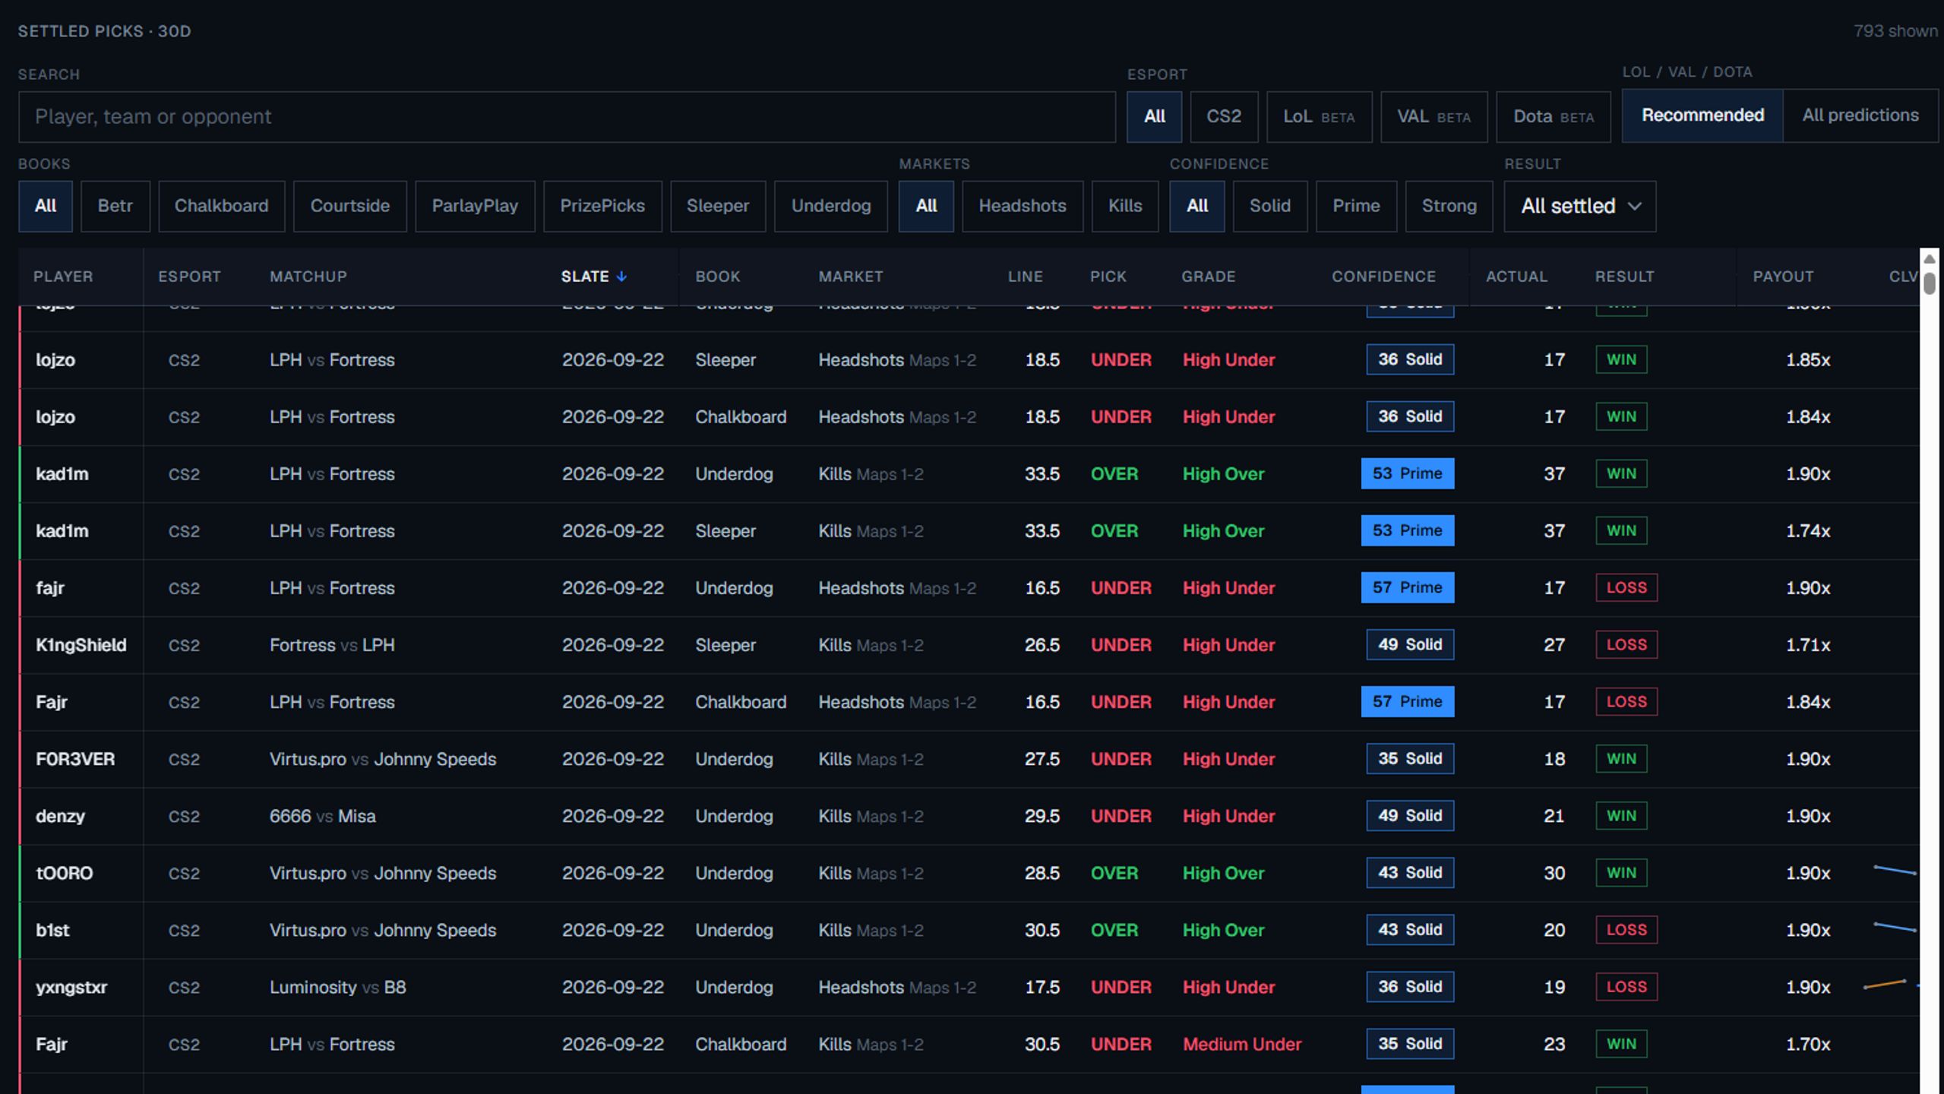The height and width of the screenshot is (1094, 1944).
Task: Filter books by PrizePicks
Action: [602, 206]
